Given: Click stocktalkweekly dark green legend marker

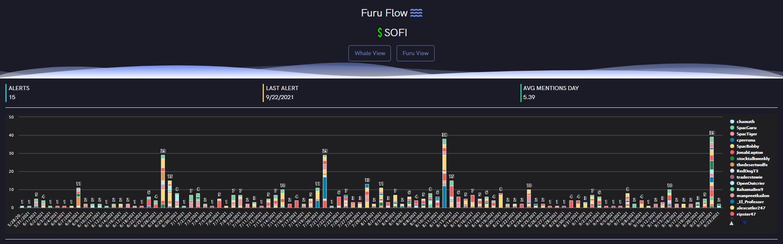Looking at the screenshot, I should point(732,158).
